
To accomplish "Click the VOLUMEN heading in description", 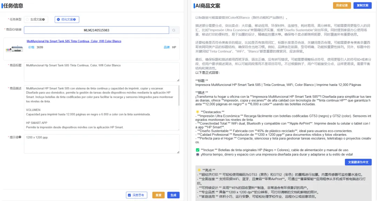I will point(33,110).
